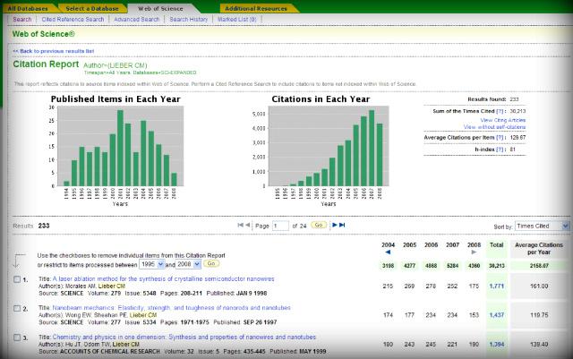Image resolution: width=573 pixels, height=359 pixels.
Task: Open the start year 1995 dropdown
Action: coord(152,264)
